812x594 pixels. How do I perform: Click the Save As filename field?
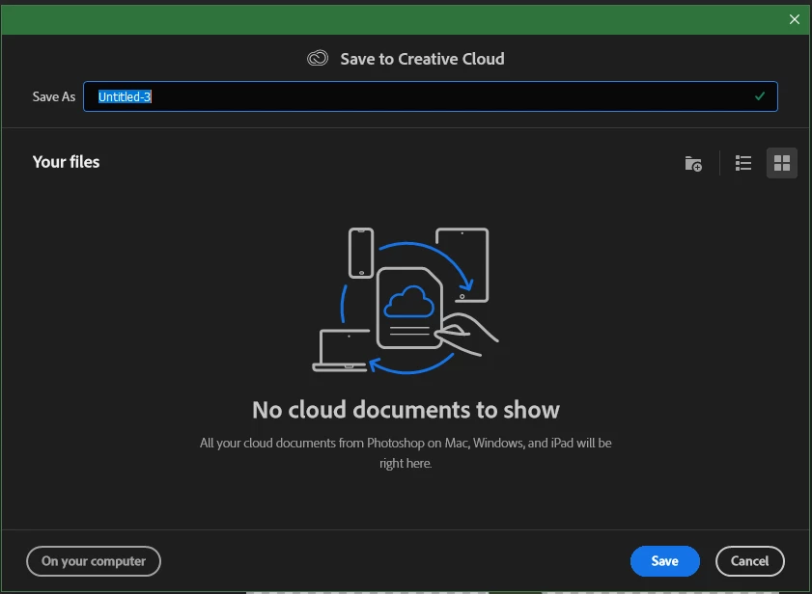[x=431, y=96]
